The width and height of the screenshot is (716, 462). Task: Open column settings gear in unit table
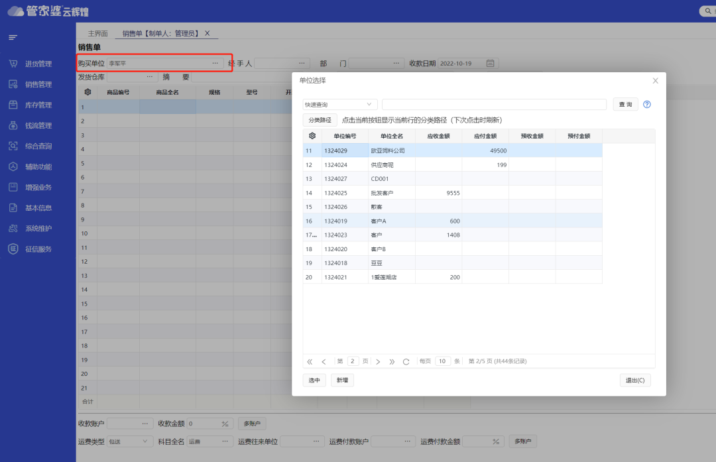[312, 136]
